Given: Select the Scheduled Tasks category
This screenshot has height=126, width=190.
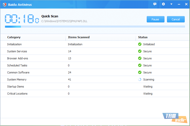Looking at the screenshot, I should point(17,65).
